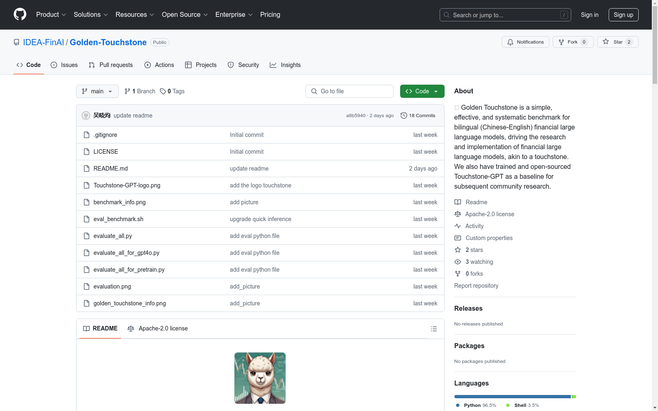658x411 pixels.
Task: Expand the Resources menu
Action: pos(135,15)
